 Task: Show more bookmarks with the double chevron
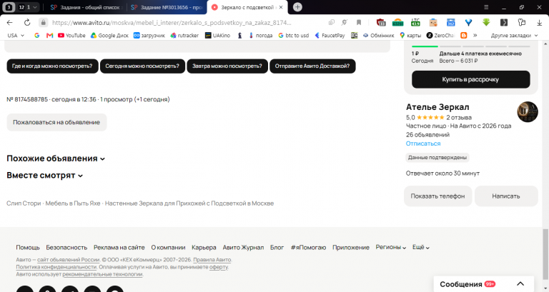point(475,35)
